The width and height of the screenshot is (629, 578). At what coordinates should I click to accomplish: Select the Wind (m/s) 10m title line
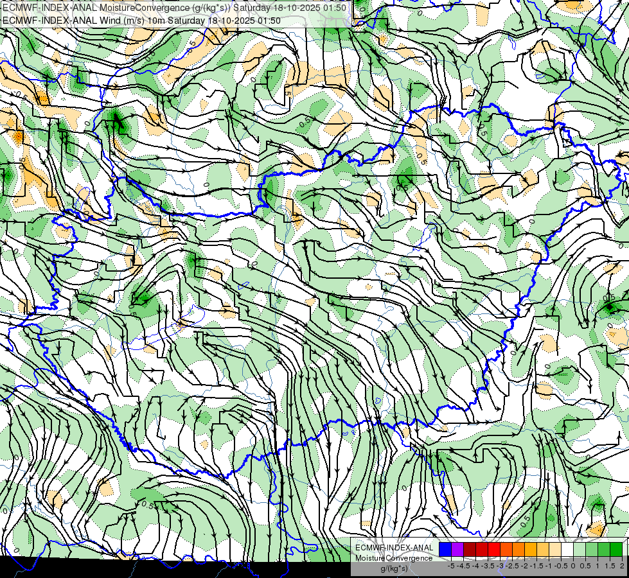point(141,21)
